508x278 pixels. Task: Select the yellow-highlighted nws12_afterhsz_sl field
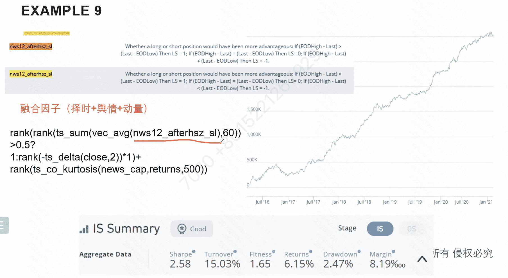pyautogui.click(x=31, y=74)
